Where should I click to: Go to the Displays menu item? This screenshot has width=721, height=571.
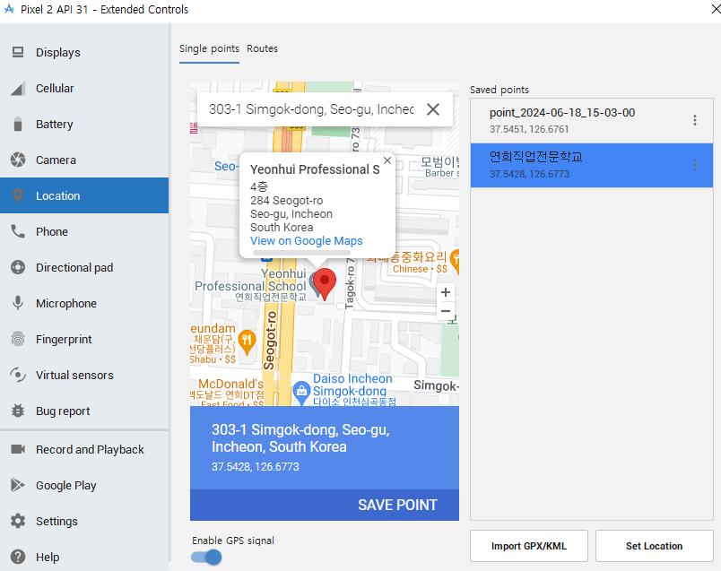pos(84,52)
